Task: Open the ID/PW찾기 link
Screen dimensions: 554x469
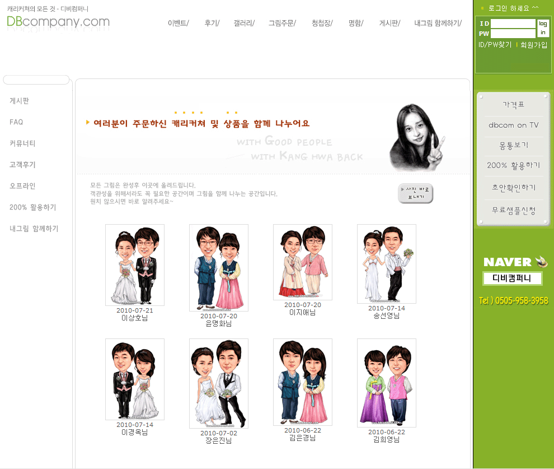Action: tap(495, 45)
